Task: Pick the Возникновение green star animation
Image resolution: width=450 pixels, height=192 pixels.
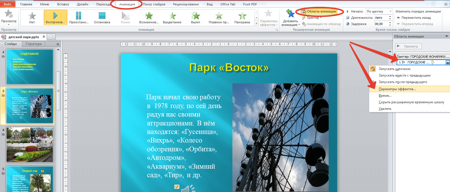Action: click(x=149, y=17)
